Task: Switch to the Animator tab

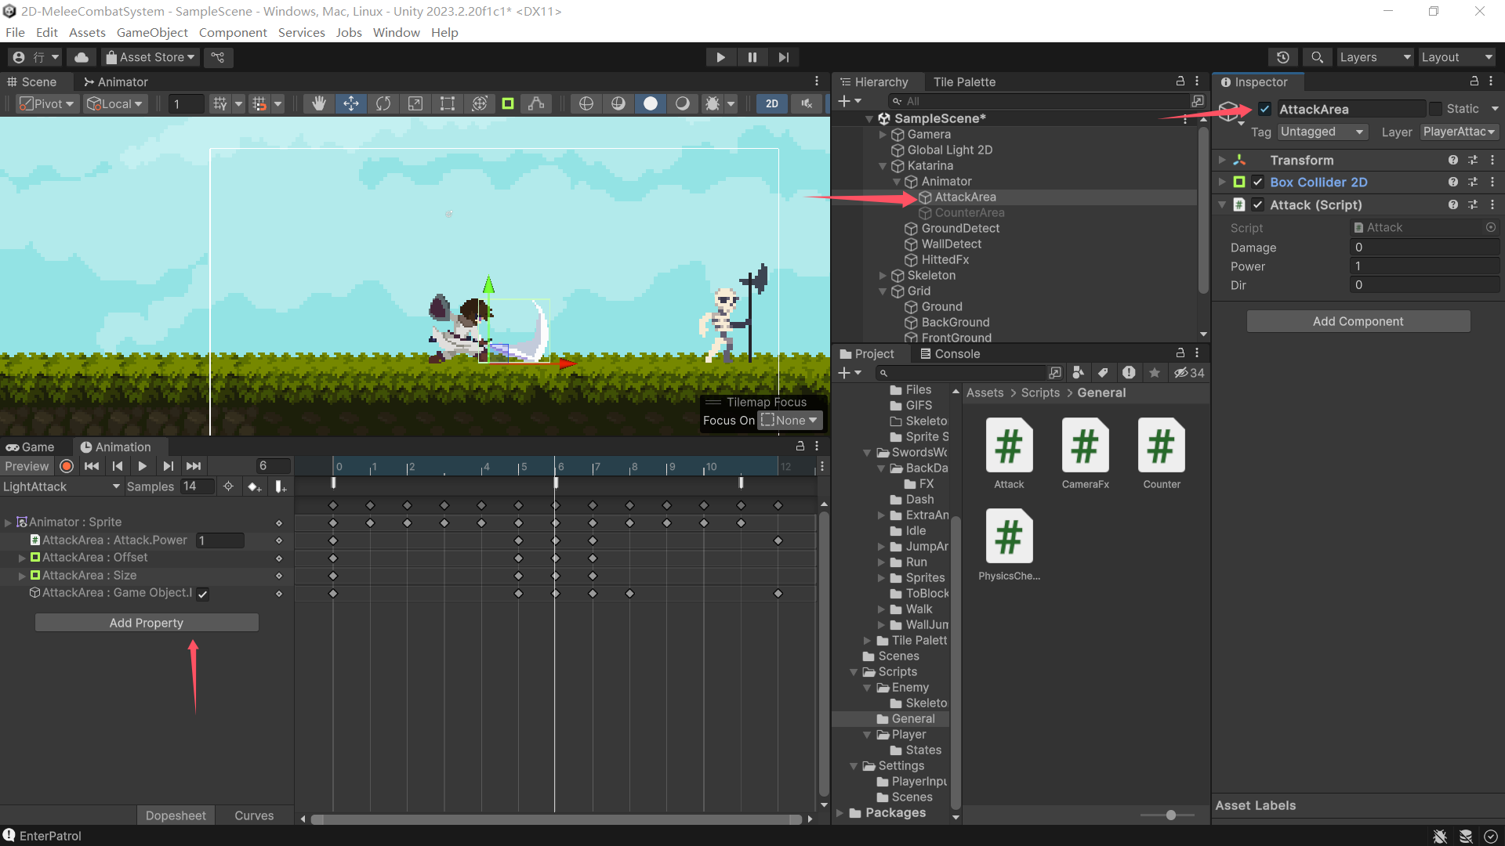Action: tap(115, 81)
